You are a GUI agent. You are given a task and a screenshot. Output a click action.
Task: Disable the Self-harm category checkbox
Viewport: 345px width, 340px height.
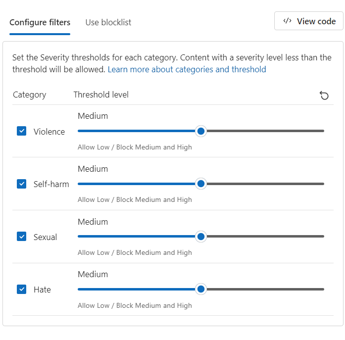(x=22, y=184)
